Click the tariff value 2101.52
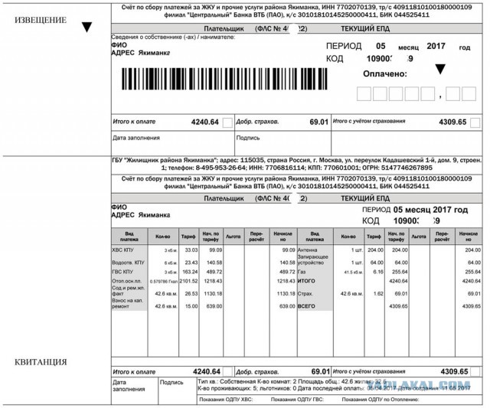The width and height of the screenshot is (490, 408). (188, 281)
